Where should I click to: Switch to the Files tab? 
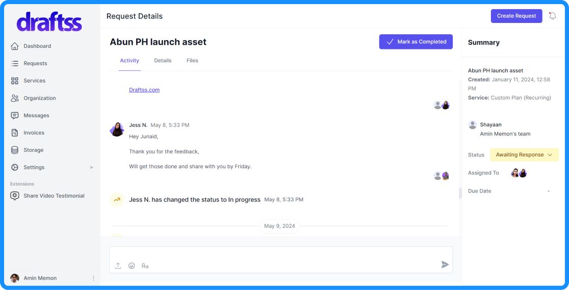(x=192, y=61)
